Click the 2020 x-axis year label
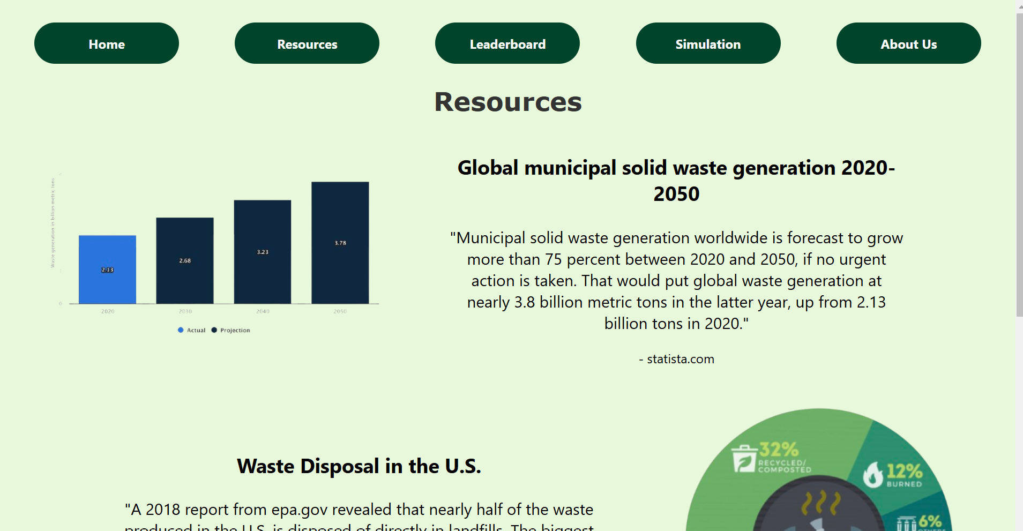 (108, 311)
